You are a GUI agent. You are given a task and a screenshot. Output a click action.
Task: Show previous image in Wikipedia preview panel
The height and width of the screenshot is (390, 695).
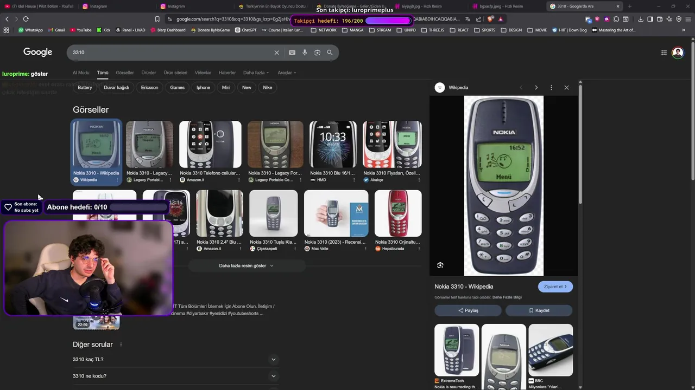(521, 87)
